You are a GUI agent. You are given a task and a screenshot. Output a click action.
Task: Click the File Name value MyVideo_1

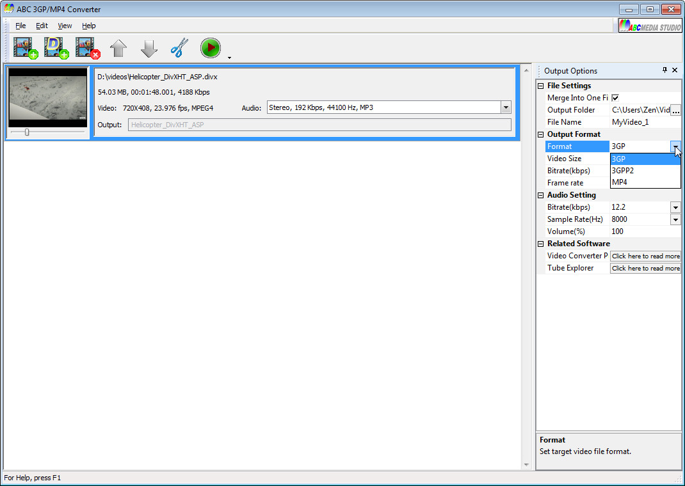[631, 122]
